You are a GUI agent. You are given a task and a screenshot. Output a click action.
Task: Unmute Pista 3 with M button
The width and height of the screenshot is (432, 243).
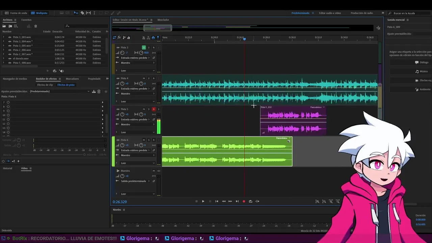pos(144,48)
